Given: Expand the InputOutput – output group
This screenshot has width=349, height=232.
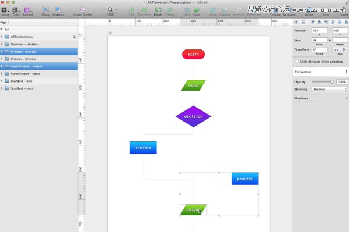Looking at the screenshot, I should coord(2,66).
